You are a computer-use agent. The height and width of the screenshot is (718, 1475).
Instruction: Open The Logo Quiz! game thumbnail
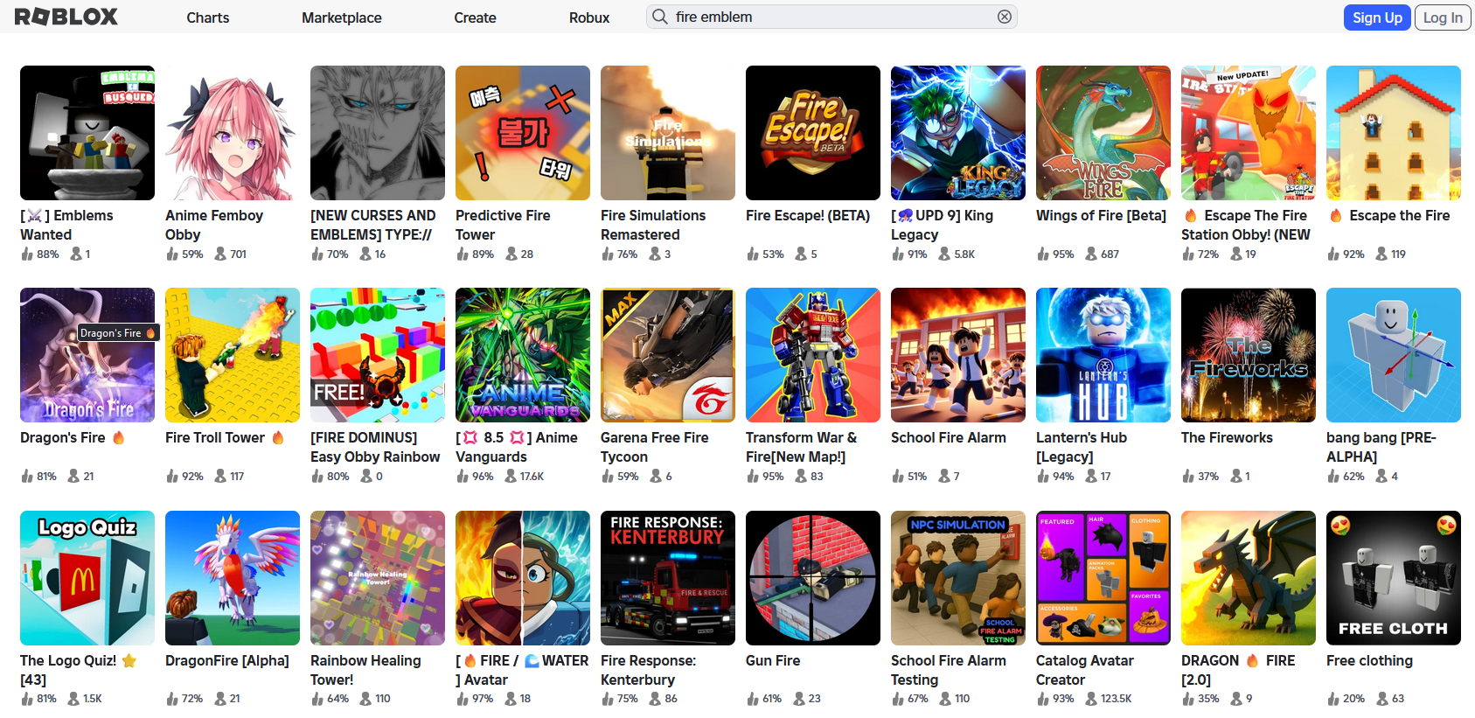pos(87,578)
